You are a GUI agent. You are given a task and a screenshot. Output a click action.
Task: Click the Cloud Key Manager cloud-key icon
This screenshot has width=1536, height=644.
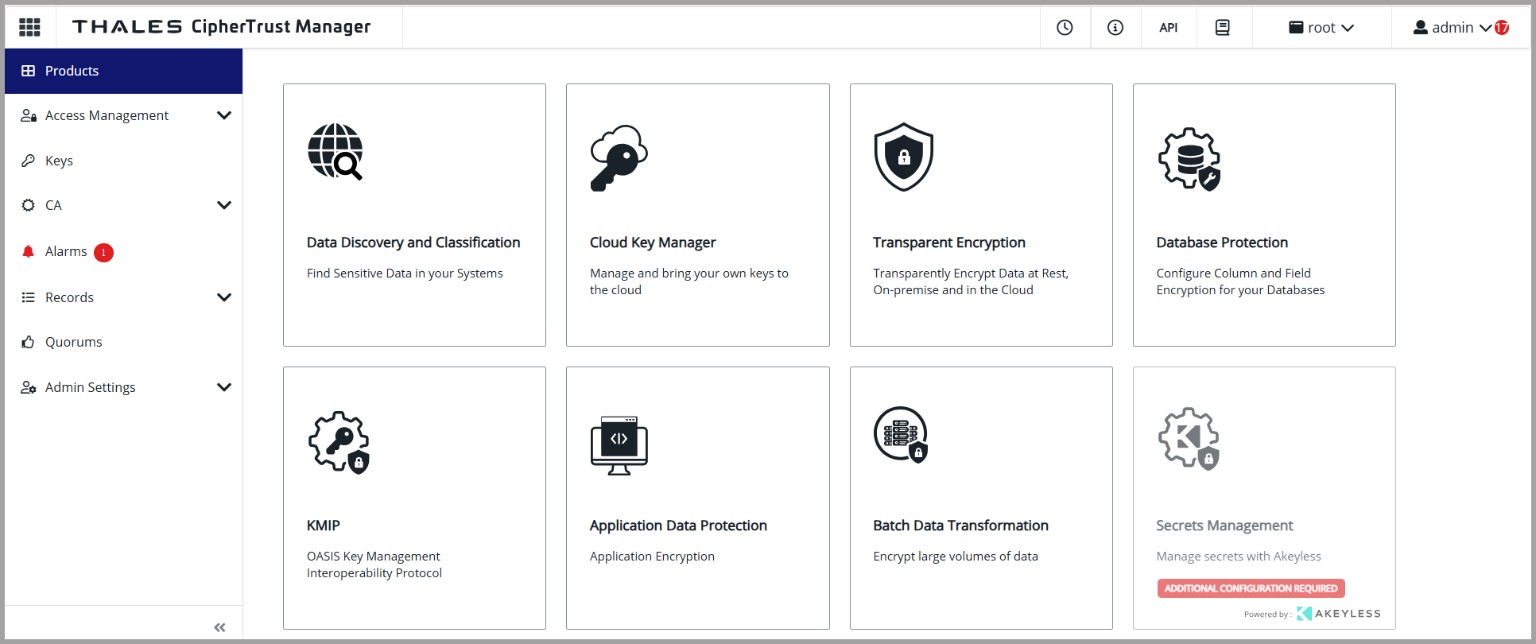[619, 157]
